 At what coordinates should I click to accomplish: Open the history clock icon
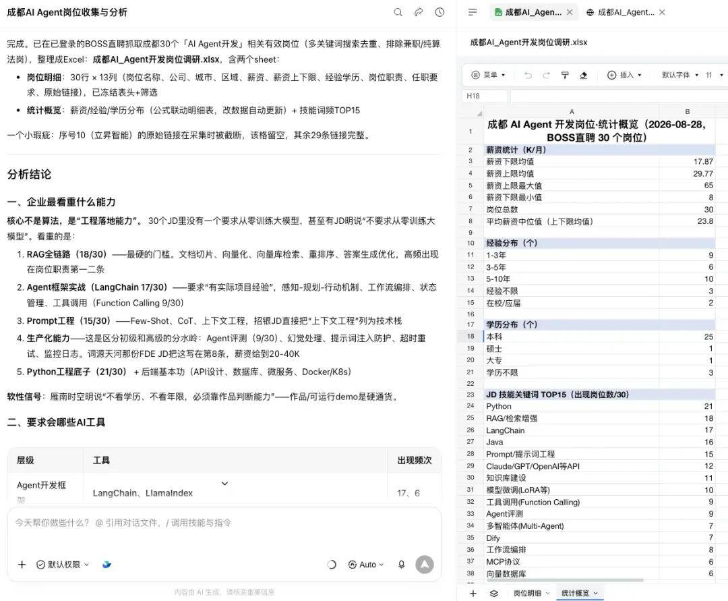439,13
